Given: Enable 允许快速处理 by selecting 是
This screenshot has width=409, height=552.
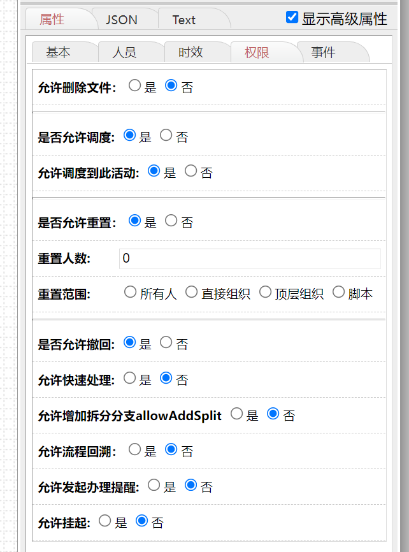Looking at the screenshot, I should click(x=129, y=378).
